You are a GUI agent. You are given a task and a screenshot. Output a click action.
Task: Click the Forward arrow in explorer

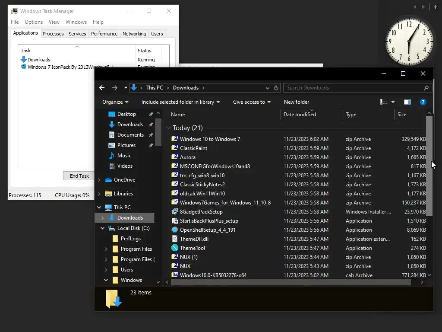tap(114, 88)
